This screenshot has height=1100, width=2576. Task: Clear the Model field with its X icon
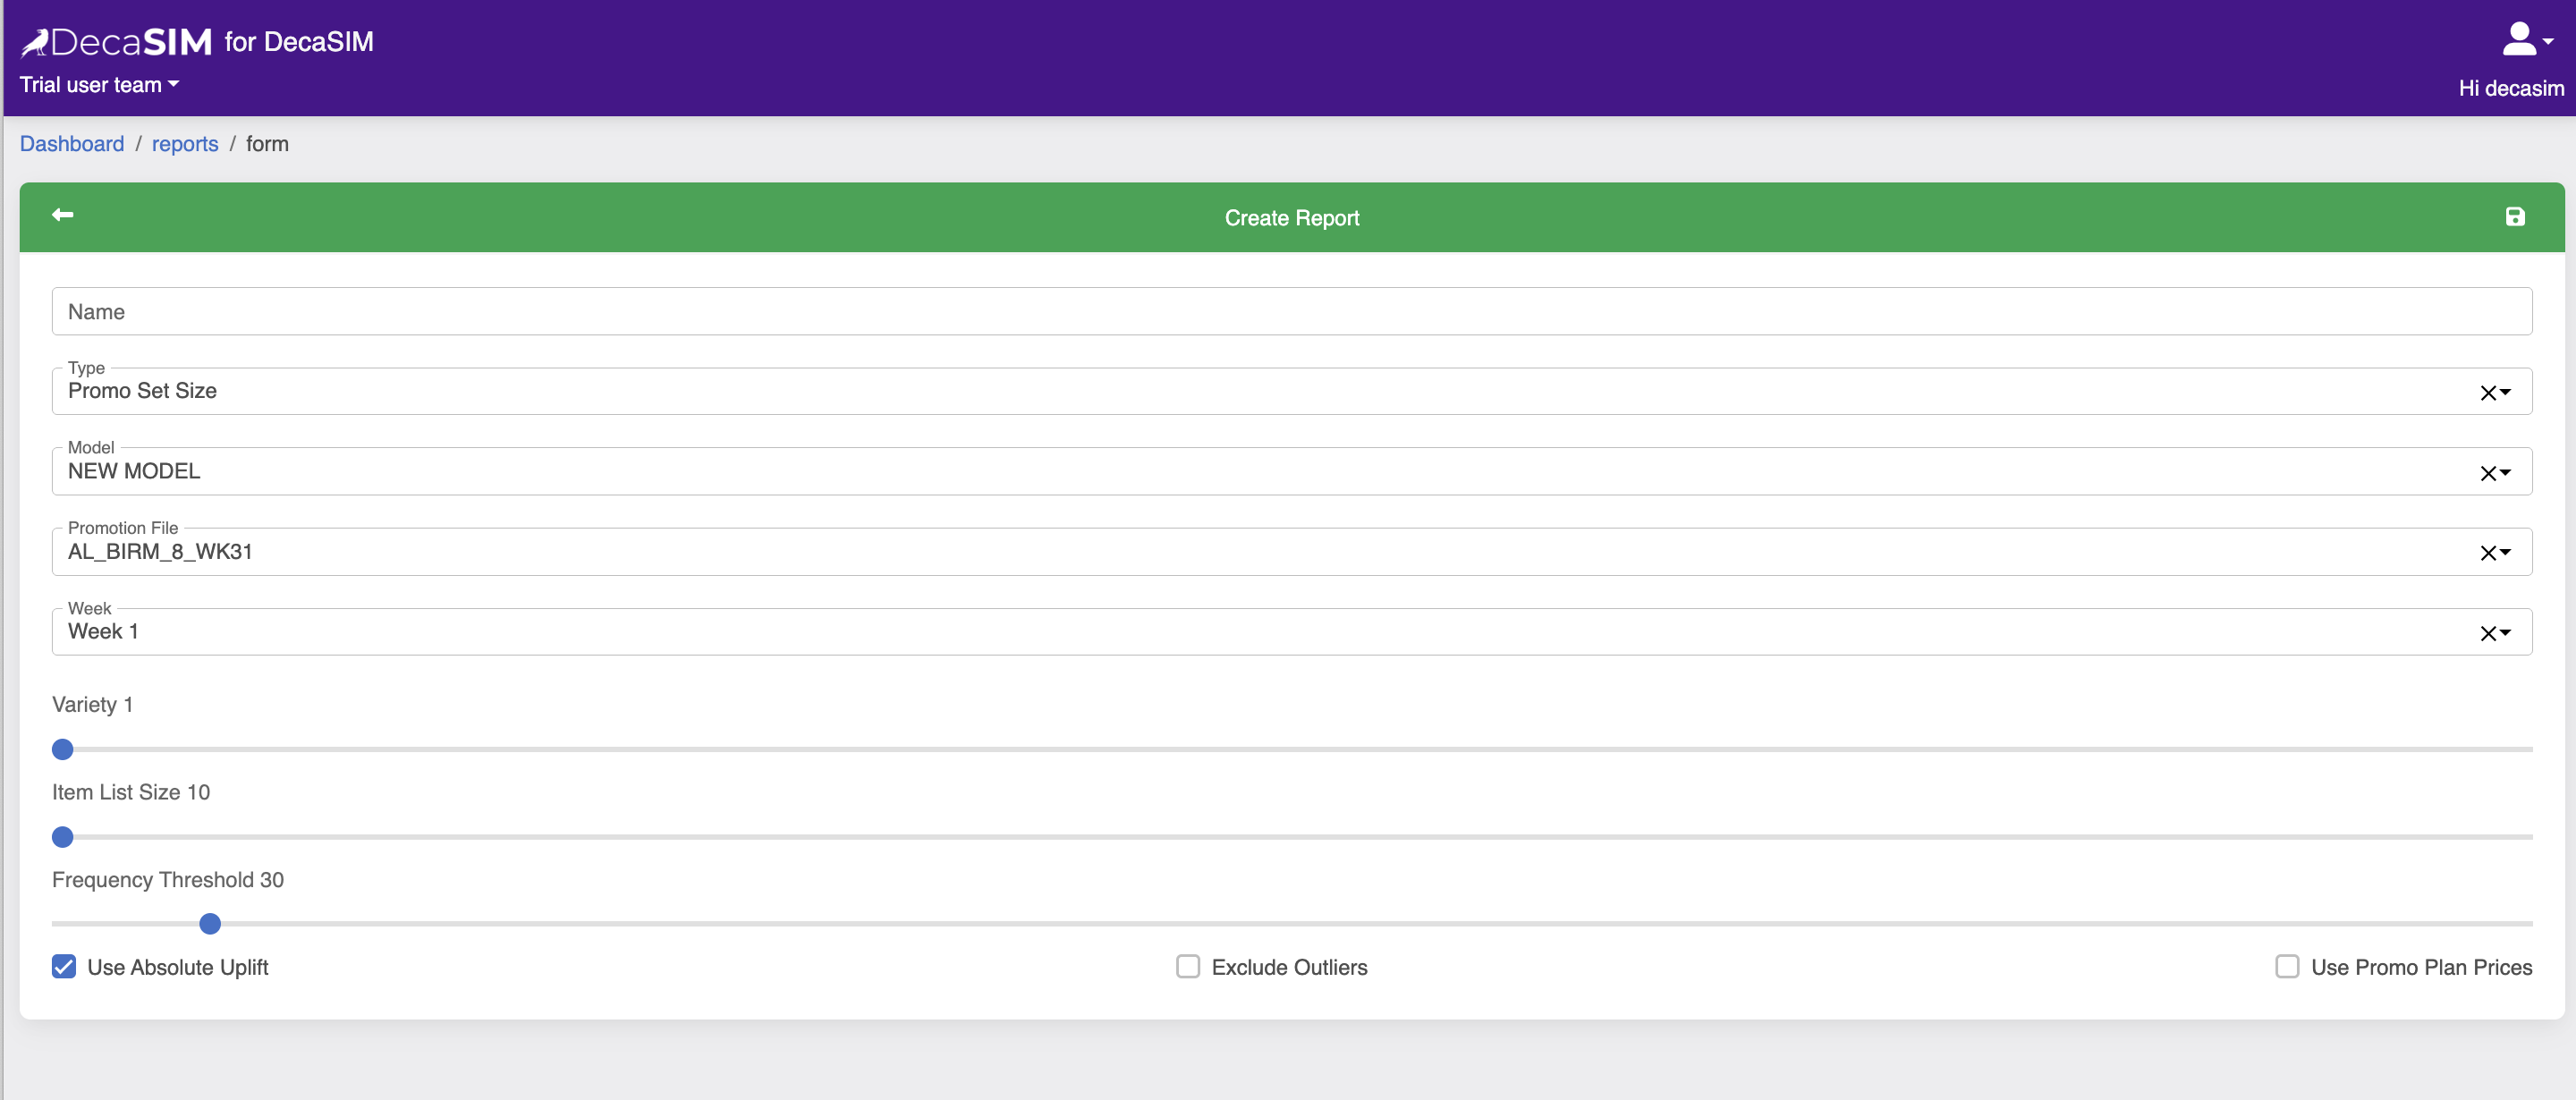[2487, 473]
